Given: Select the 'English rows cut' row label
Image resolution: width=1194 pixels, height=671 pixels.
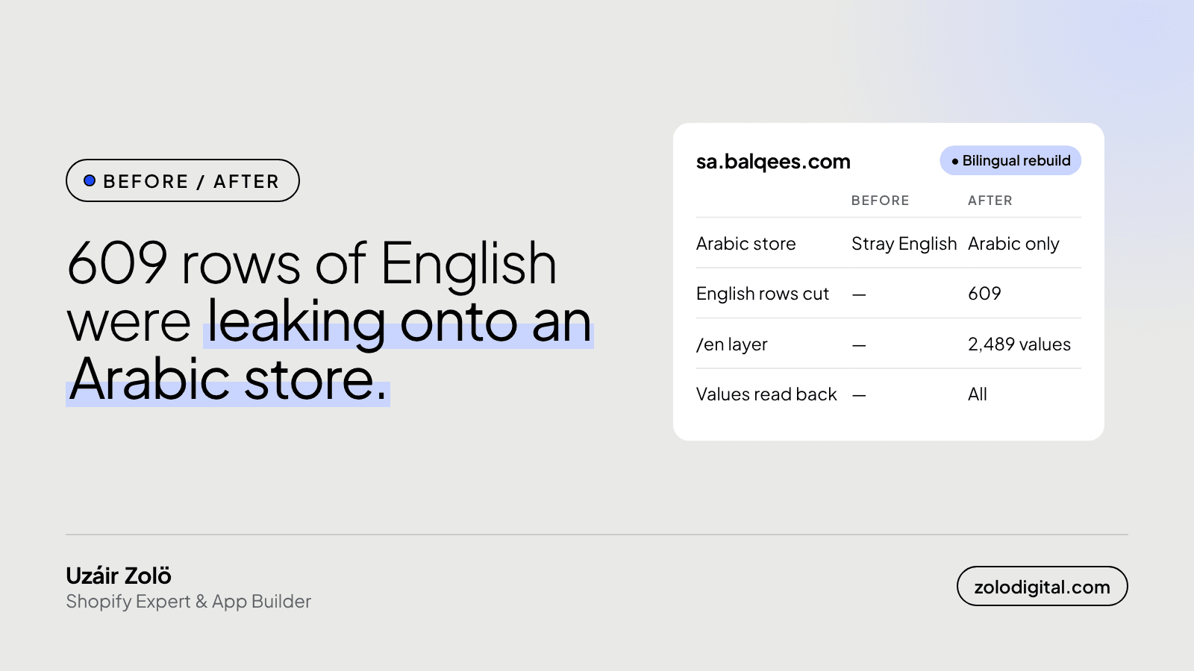Looking at the screenshot, I should [x=762, y=294].
